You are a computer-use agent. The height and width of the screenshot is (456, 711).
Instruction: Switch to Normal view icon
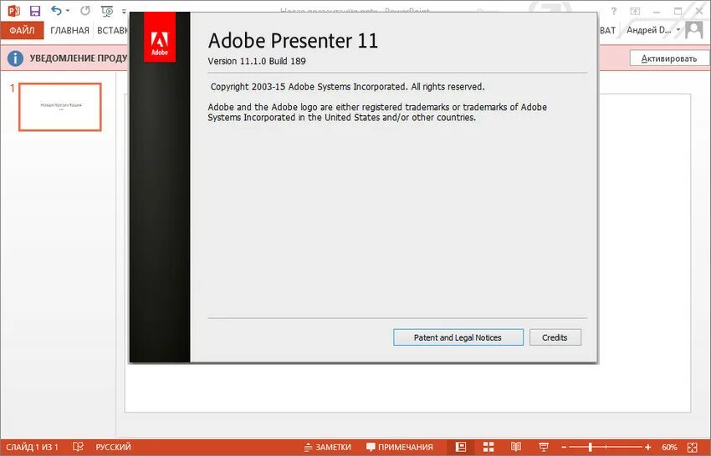461,447
